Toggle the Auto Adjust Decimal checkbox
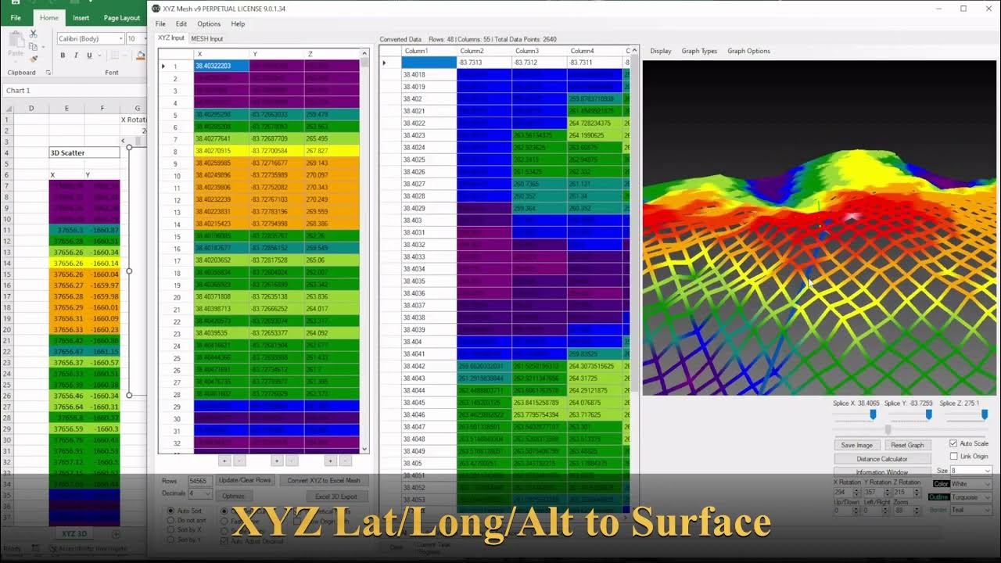The image size is (1001, 563). (x=225, y=540)
